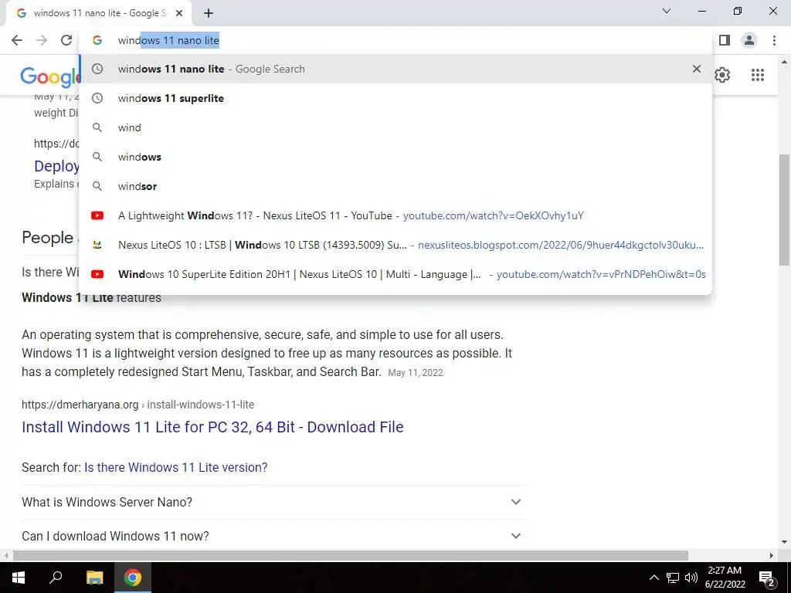This screenshot has width=791, height=593.
Task: Pick the 'windows' search suggestion
Action: (x=395, y=157)
